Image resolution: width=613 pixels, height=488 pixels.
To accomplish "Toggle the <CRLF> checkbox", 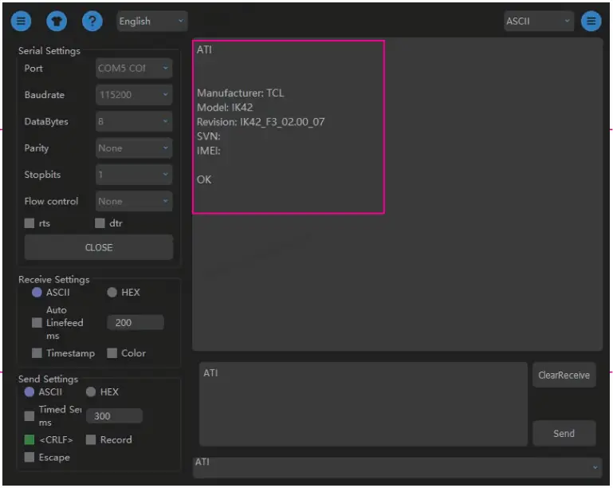I will click(x=29, y=439).
